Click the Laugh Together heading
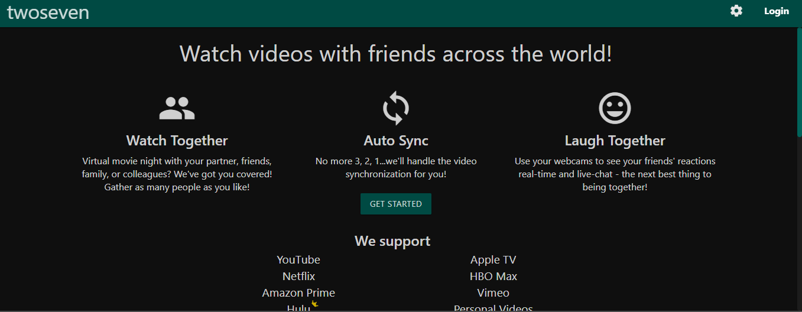 615,141
